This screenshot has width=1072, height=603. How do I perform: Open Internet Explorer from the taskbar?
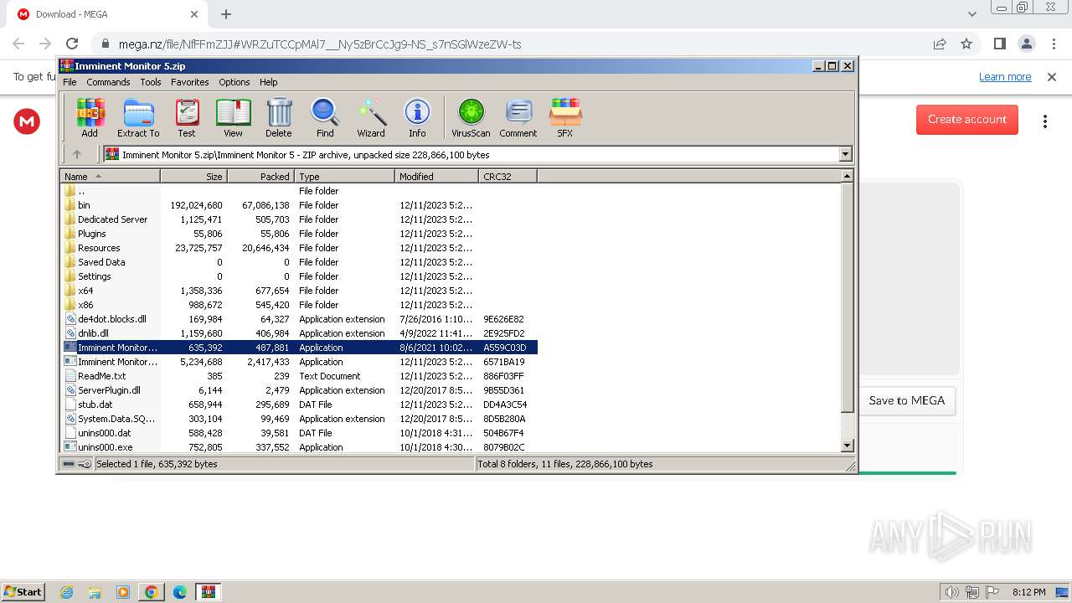(66, 592)
